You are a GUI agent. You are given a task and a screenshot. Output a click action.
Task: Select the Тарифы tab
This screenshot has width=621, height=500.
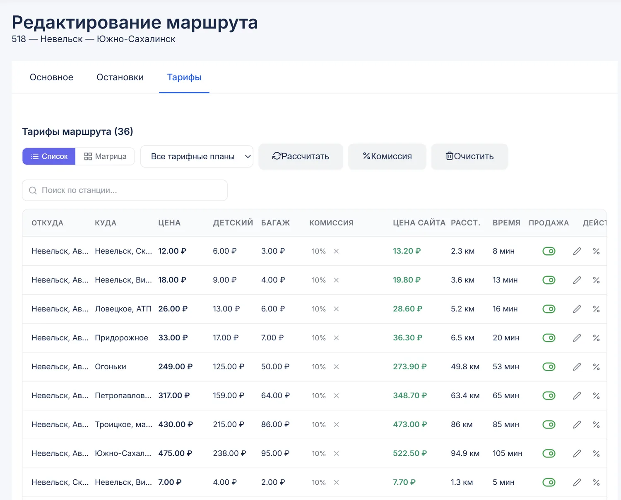point(184,77)
